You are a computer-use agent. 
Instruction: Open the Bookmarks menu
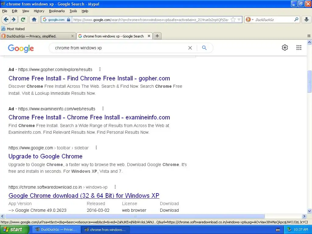pos(57,11)
